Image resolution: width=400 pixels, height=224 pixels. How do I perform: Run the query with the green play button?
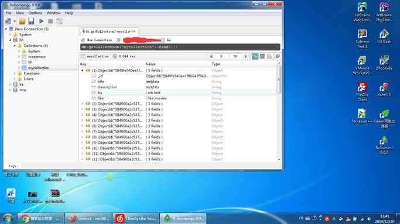click(x=41, y=21)
